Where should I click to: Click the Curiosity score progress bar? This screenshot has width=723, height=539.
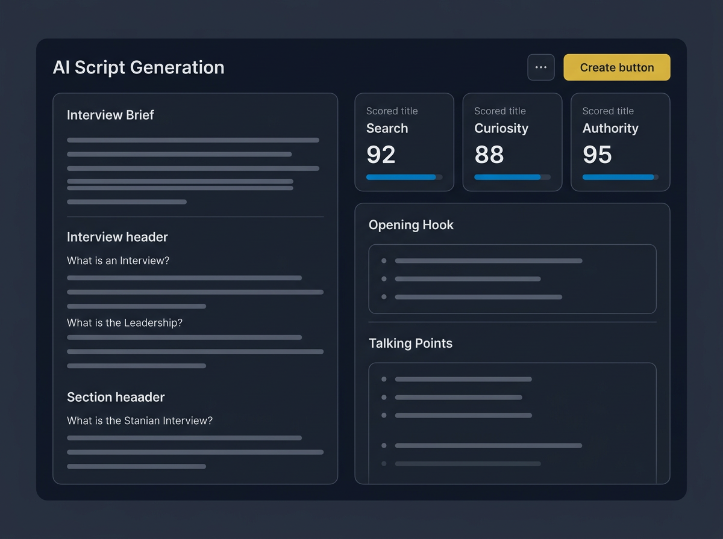point(512,177)
